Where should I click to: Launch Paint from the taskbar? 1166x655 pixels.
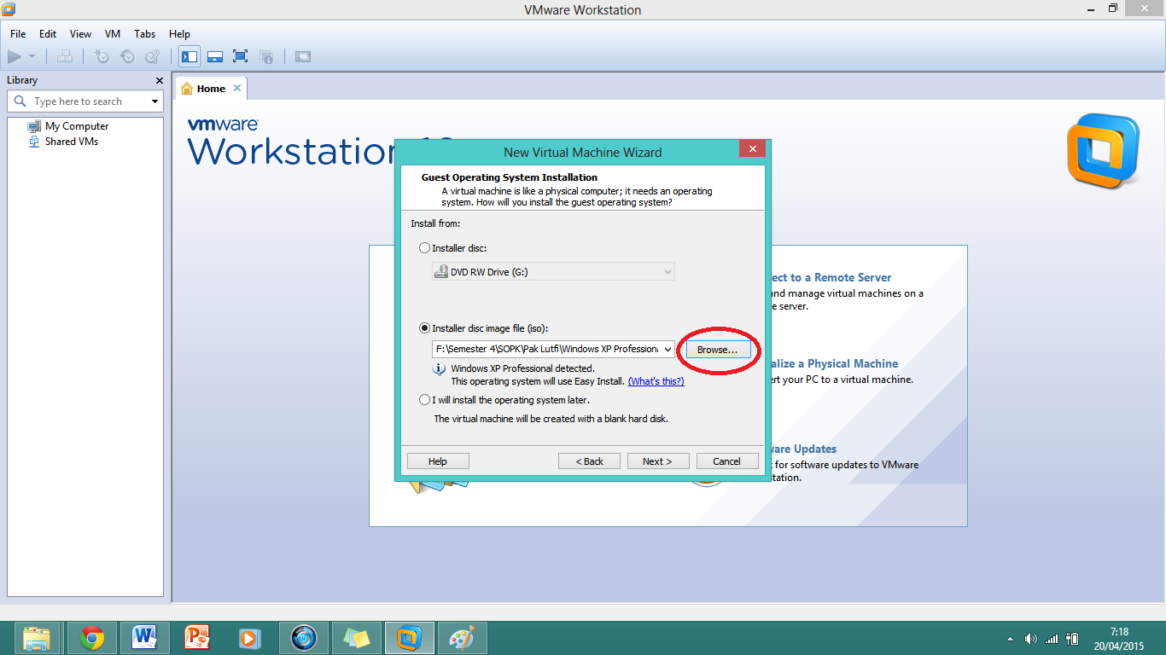pos(462,637)
